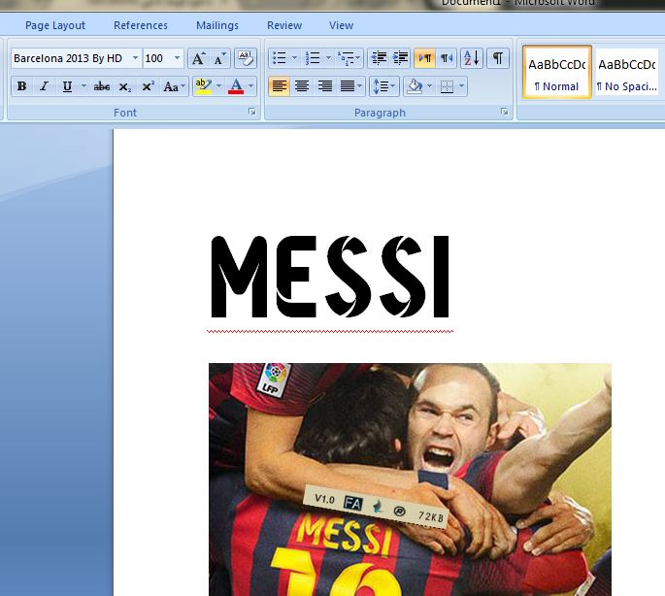
Task: Apply the Normal style
Action: [x=556, y=73]
